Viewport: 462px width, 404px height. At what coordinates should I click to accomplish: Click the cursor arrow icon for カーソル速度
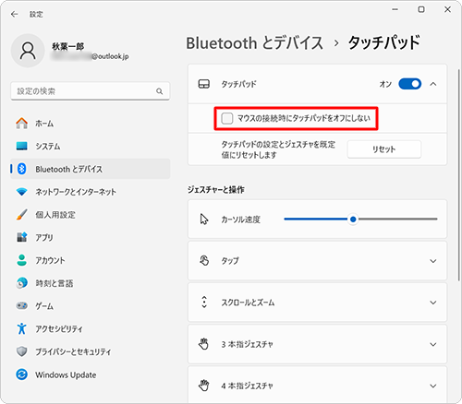pos(204,220)
